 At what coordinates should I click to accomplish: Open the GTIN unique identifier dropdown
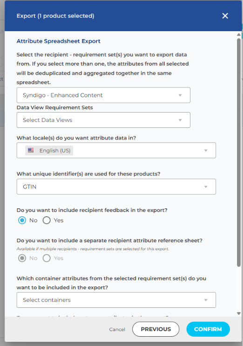click(x=116, y=186)
